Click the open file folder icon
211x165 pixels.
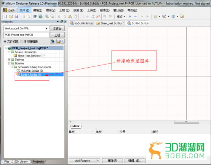point(11,16)
